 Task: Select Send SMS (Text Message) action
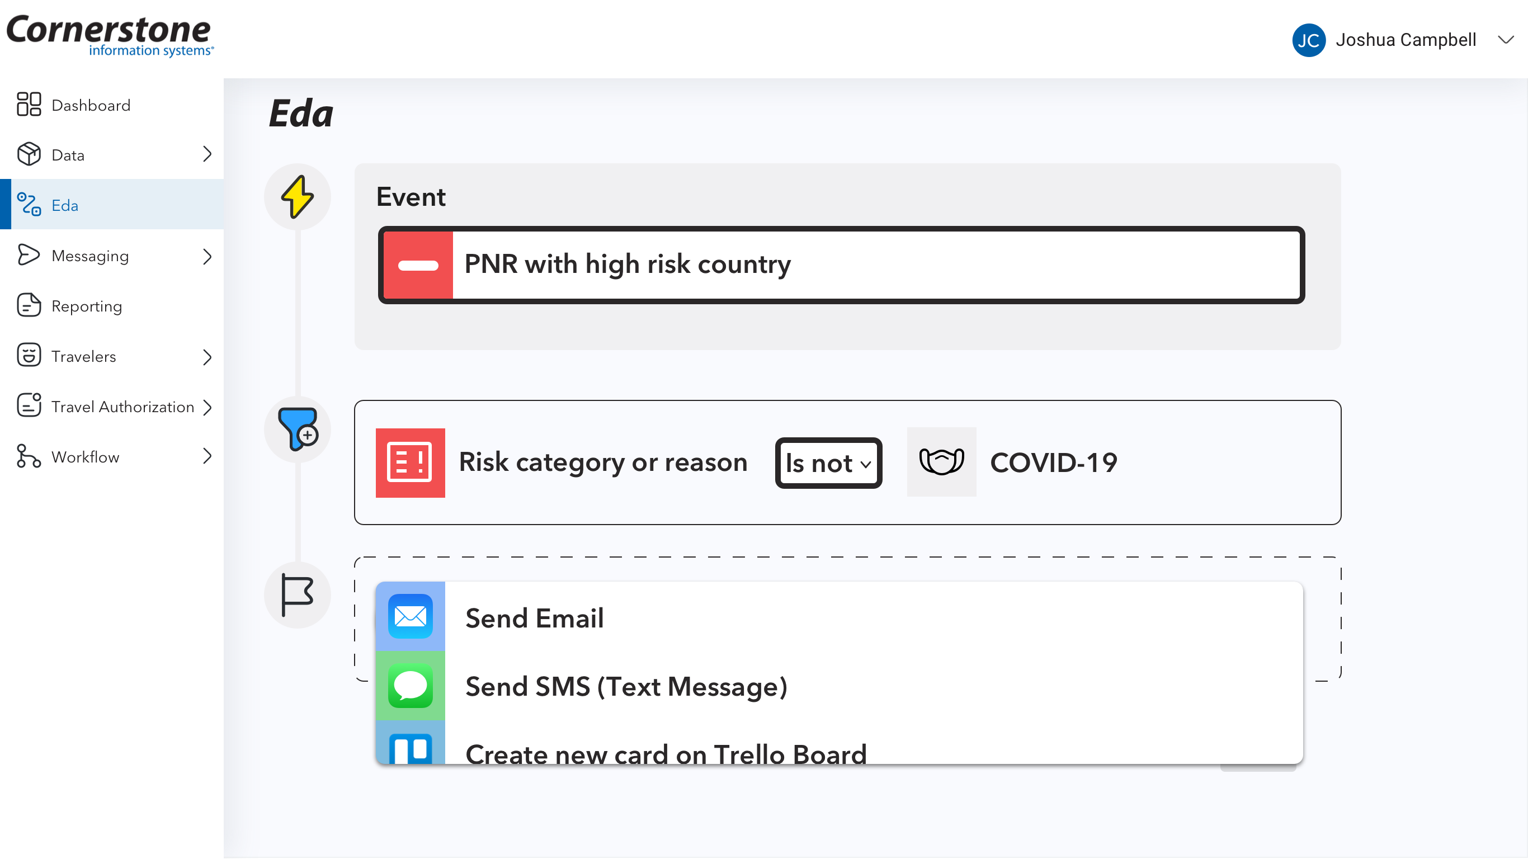[626, 686]
